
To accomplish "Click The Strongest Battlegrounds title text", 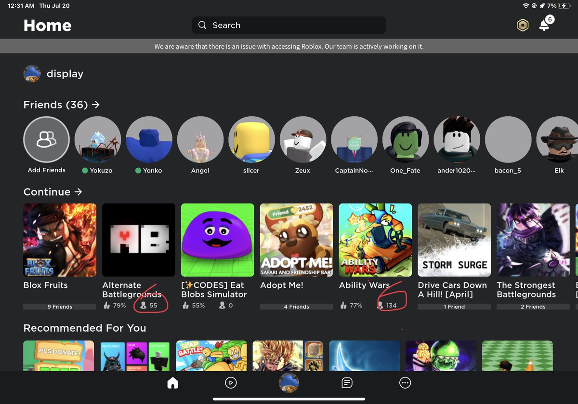I will (526, 290).
